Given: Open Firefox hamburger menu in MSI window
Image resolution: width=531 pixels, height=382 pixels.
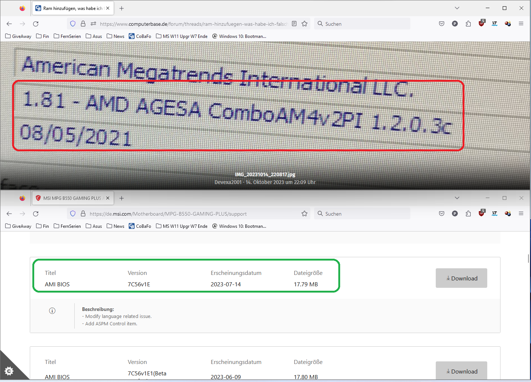Looking at the screenshot, I should 521,214.
